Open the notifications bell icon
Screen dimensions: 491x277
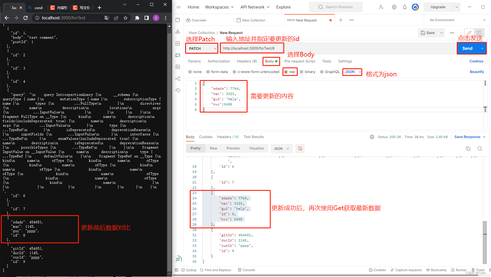click(405, 7)
